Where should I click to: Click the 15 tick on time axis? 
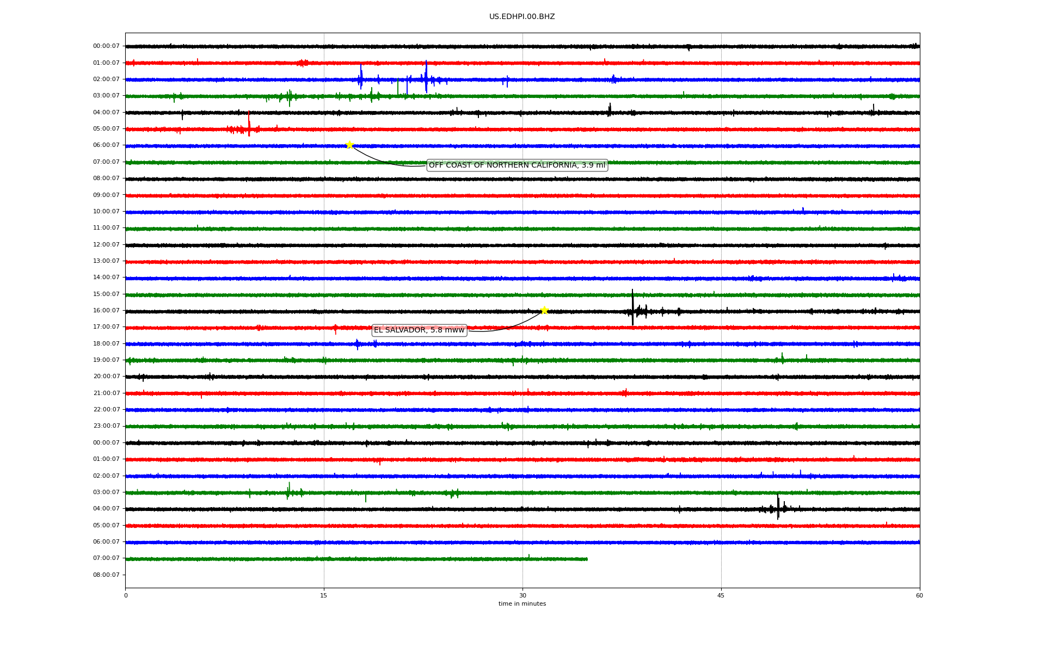point(324,595)
